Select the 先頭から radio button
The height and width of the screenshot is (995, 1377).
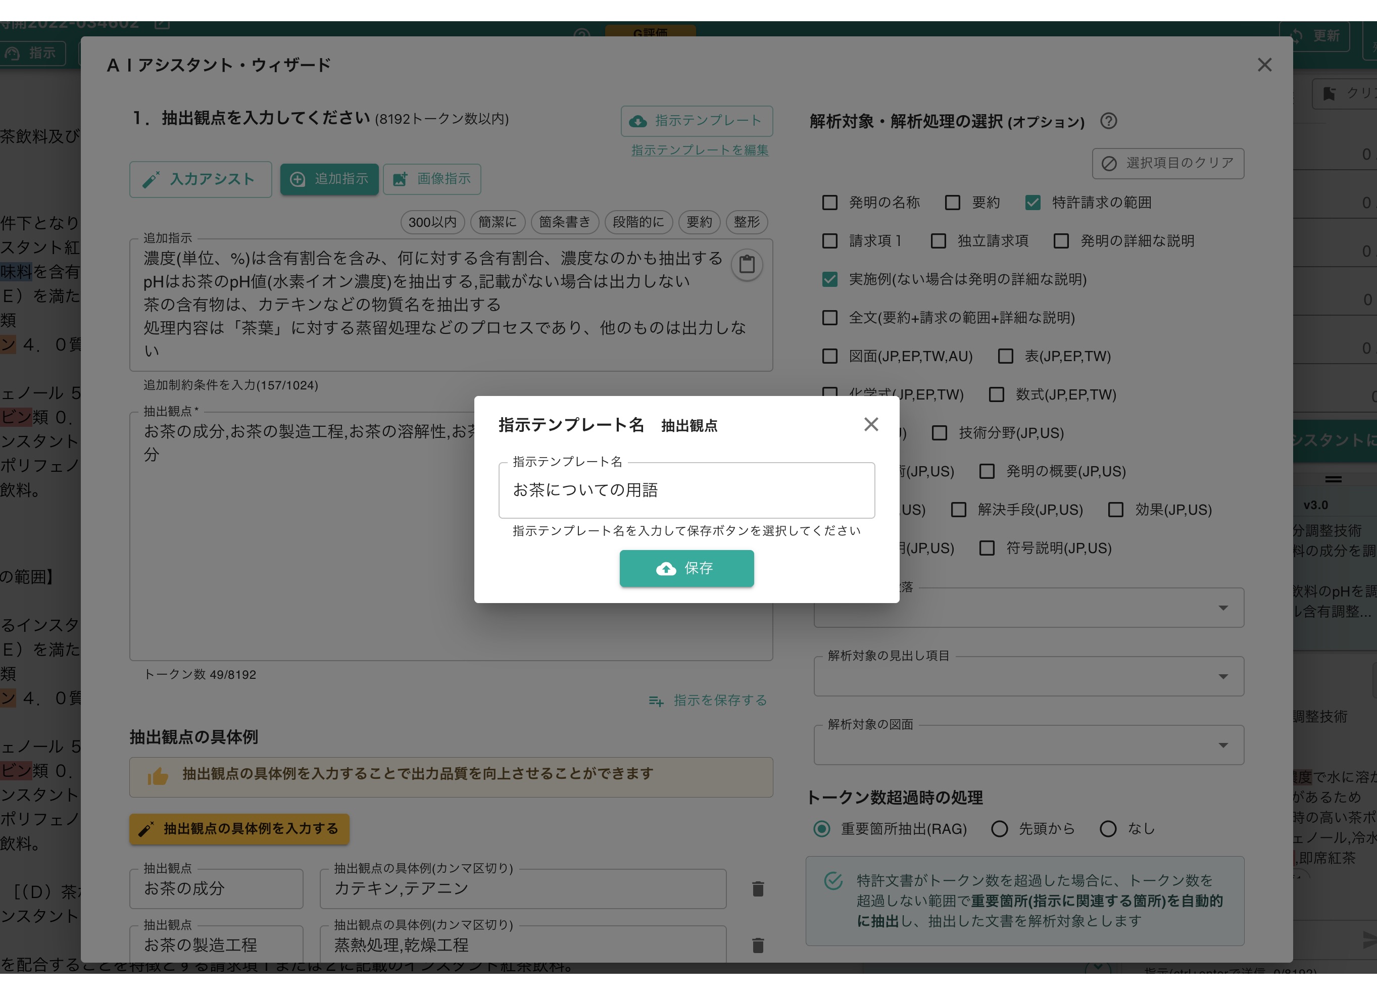[x=999, y=829]
